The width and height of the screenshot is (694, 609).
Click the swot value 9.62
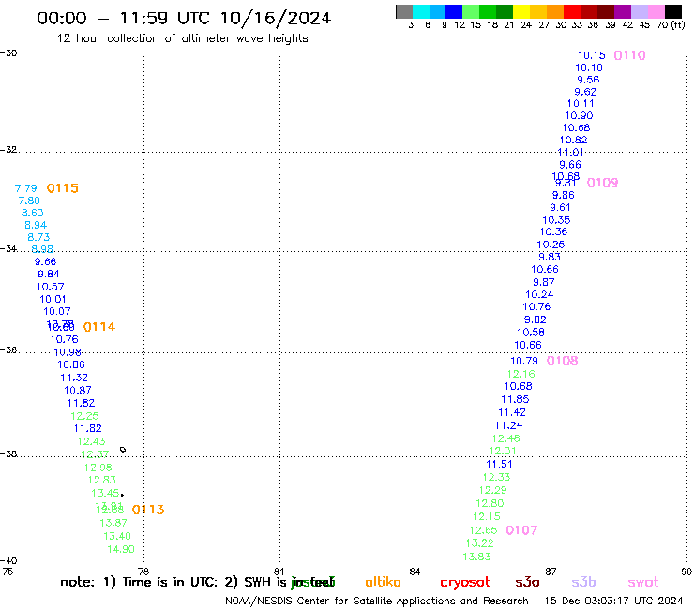pyautogui.click(x=585, y=92)
